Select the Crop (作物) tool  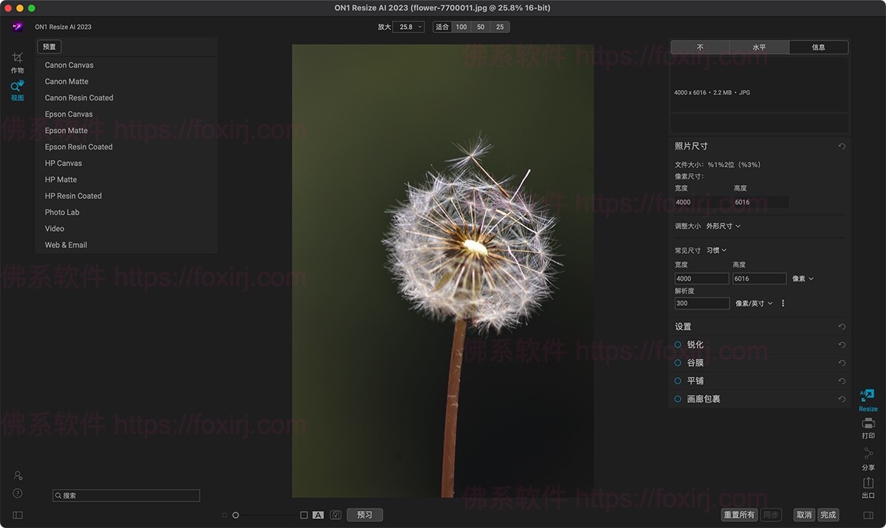pyautogui.click(x=17, y=62)
